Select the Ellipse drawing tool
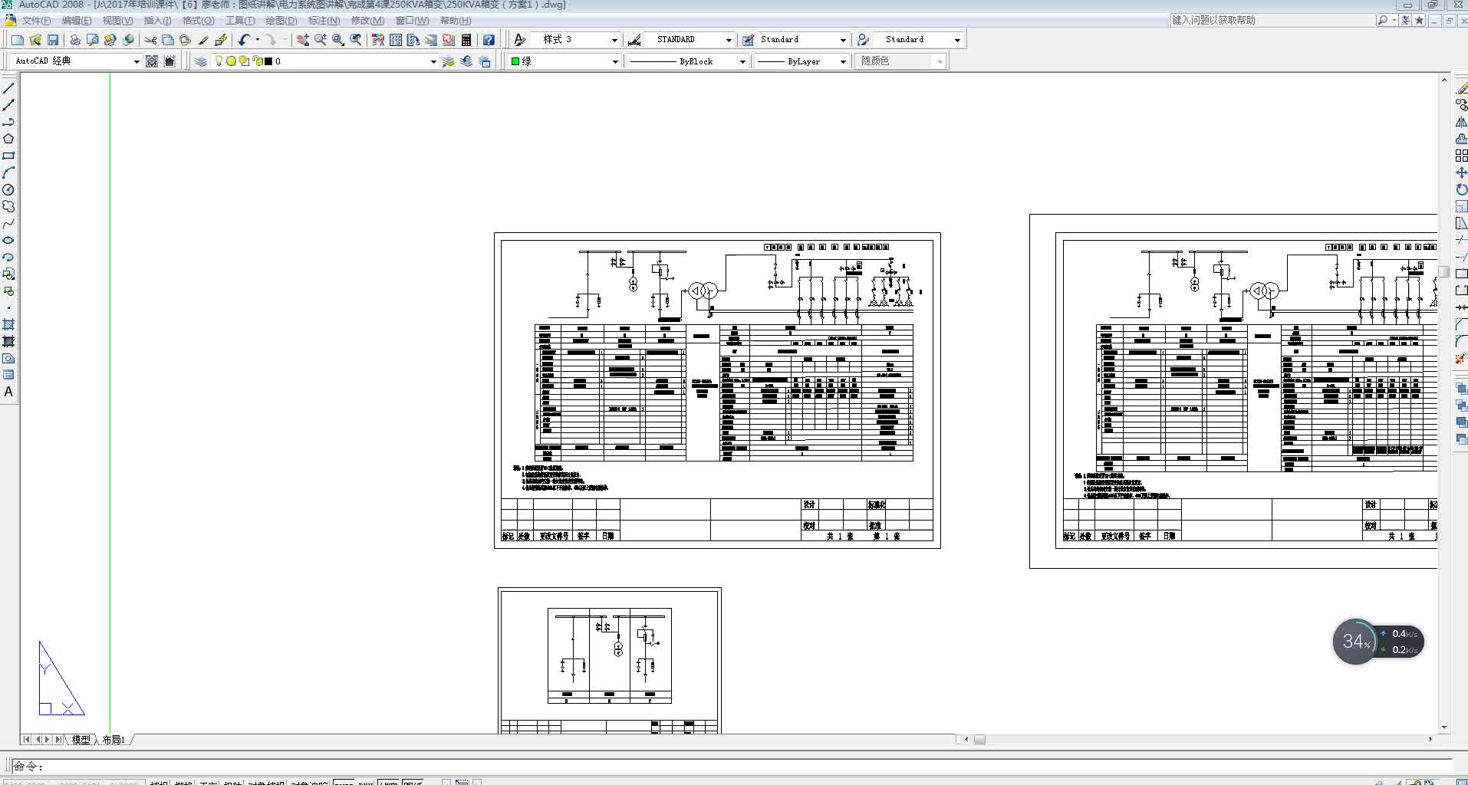Image resolution: width=1468 pixels, height=785 pixels. click(x=8, y=240)
